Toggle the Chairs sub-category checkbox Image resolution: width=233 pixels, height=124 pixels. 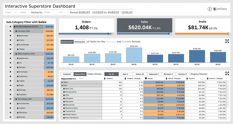(x=18, y=40)
